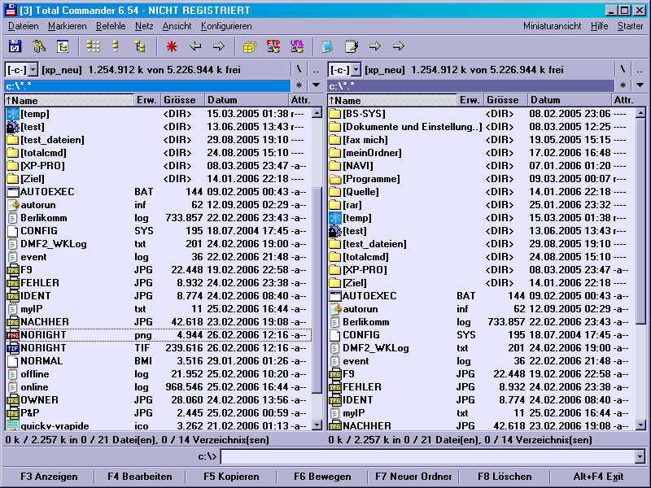This screenshot has height=488, width=651.
Task: Open URL connection icon
Action: pos(297,46)
